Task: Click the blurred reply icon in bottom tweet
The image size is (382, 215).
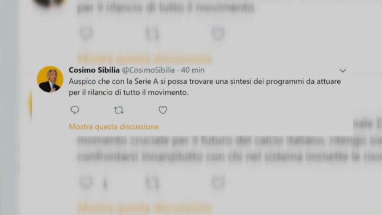Action: click(86, 183)
